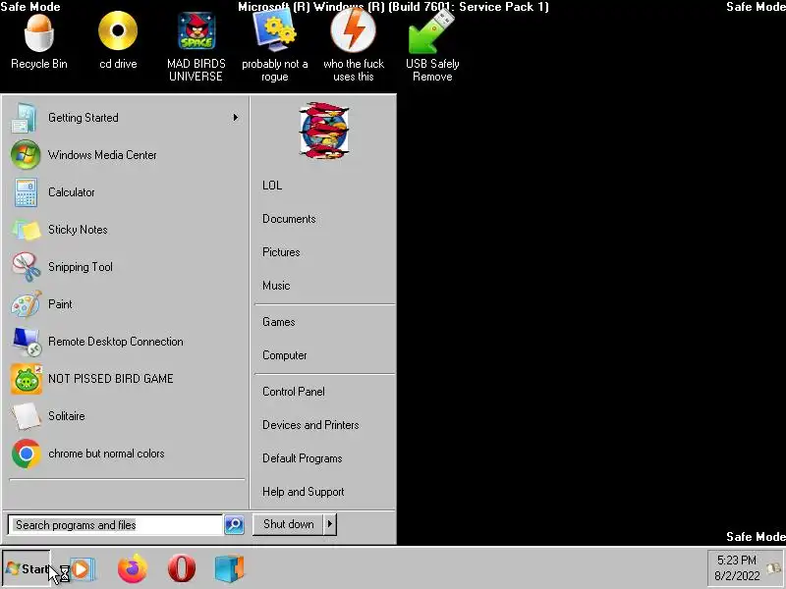786x589 pixels.
Task: Select the Solitaire label
Action: pos(67,416)
